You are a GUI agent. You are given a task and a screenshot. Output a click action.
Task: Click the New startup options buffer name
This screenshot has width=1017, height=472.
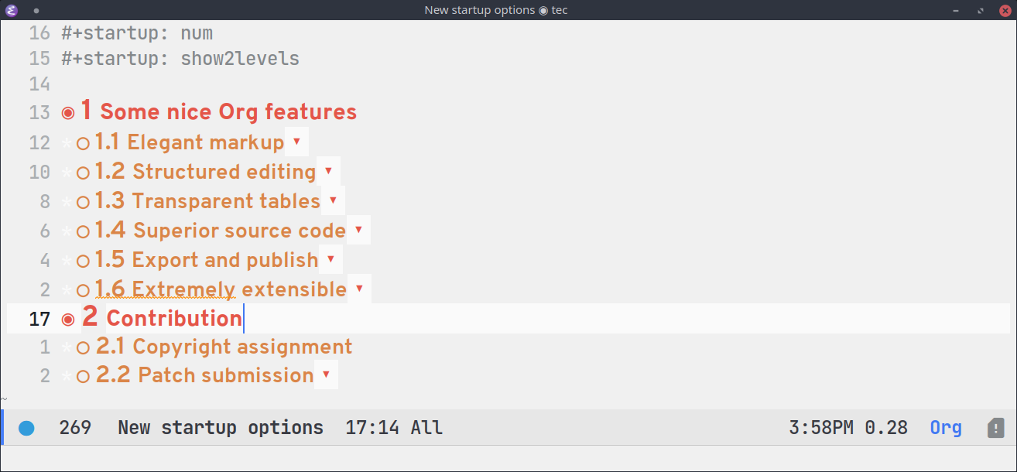(221, 428)
